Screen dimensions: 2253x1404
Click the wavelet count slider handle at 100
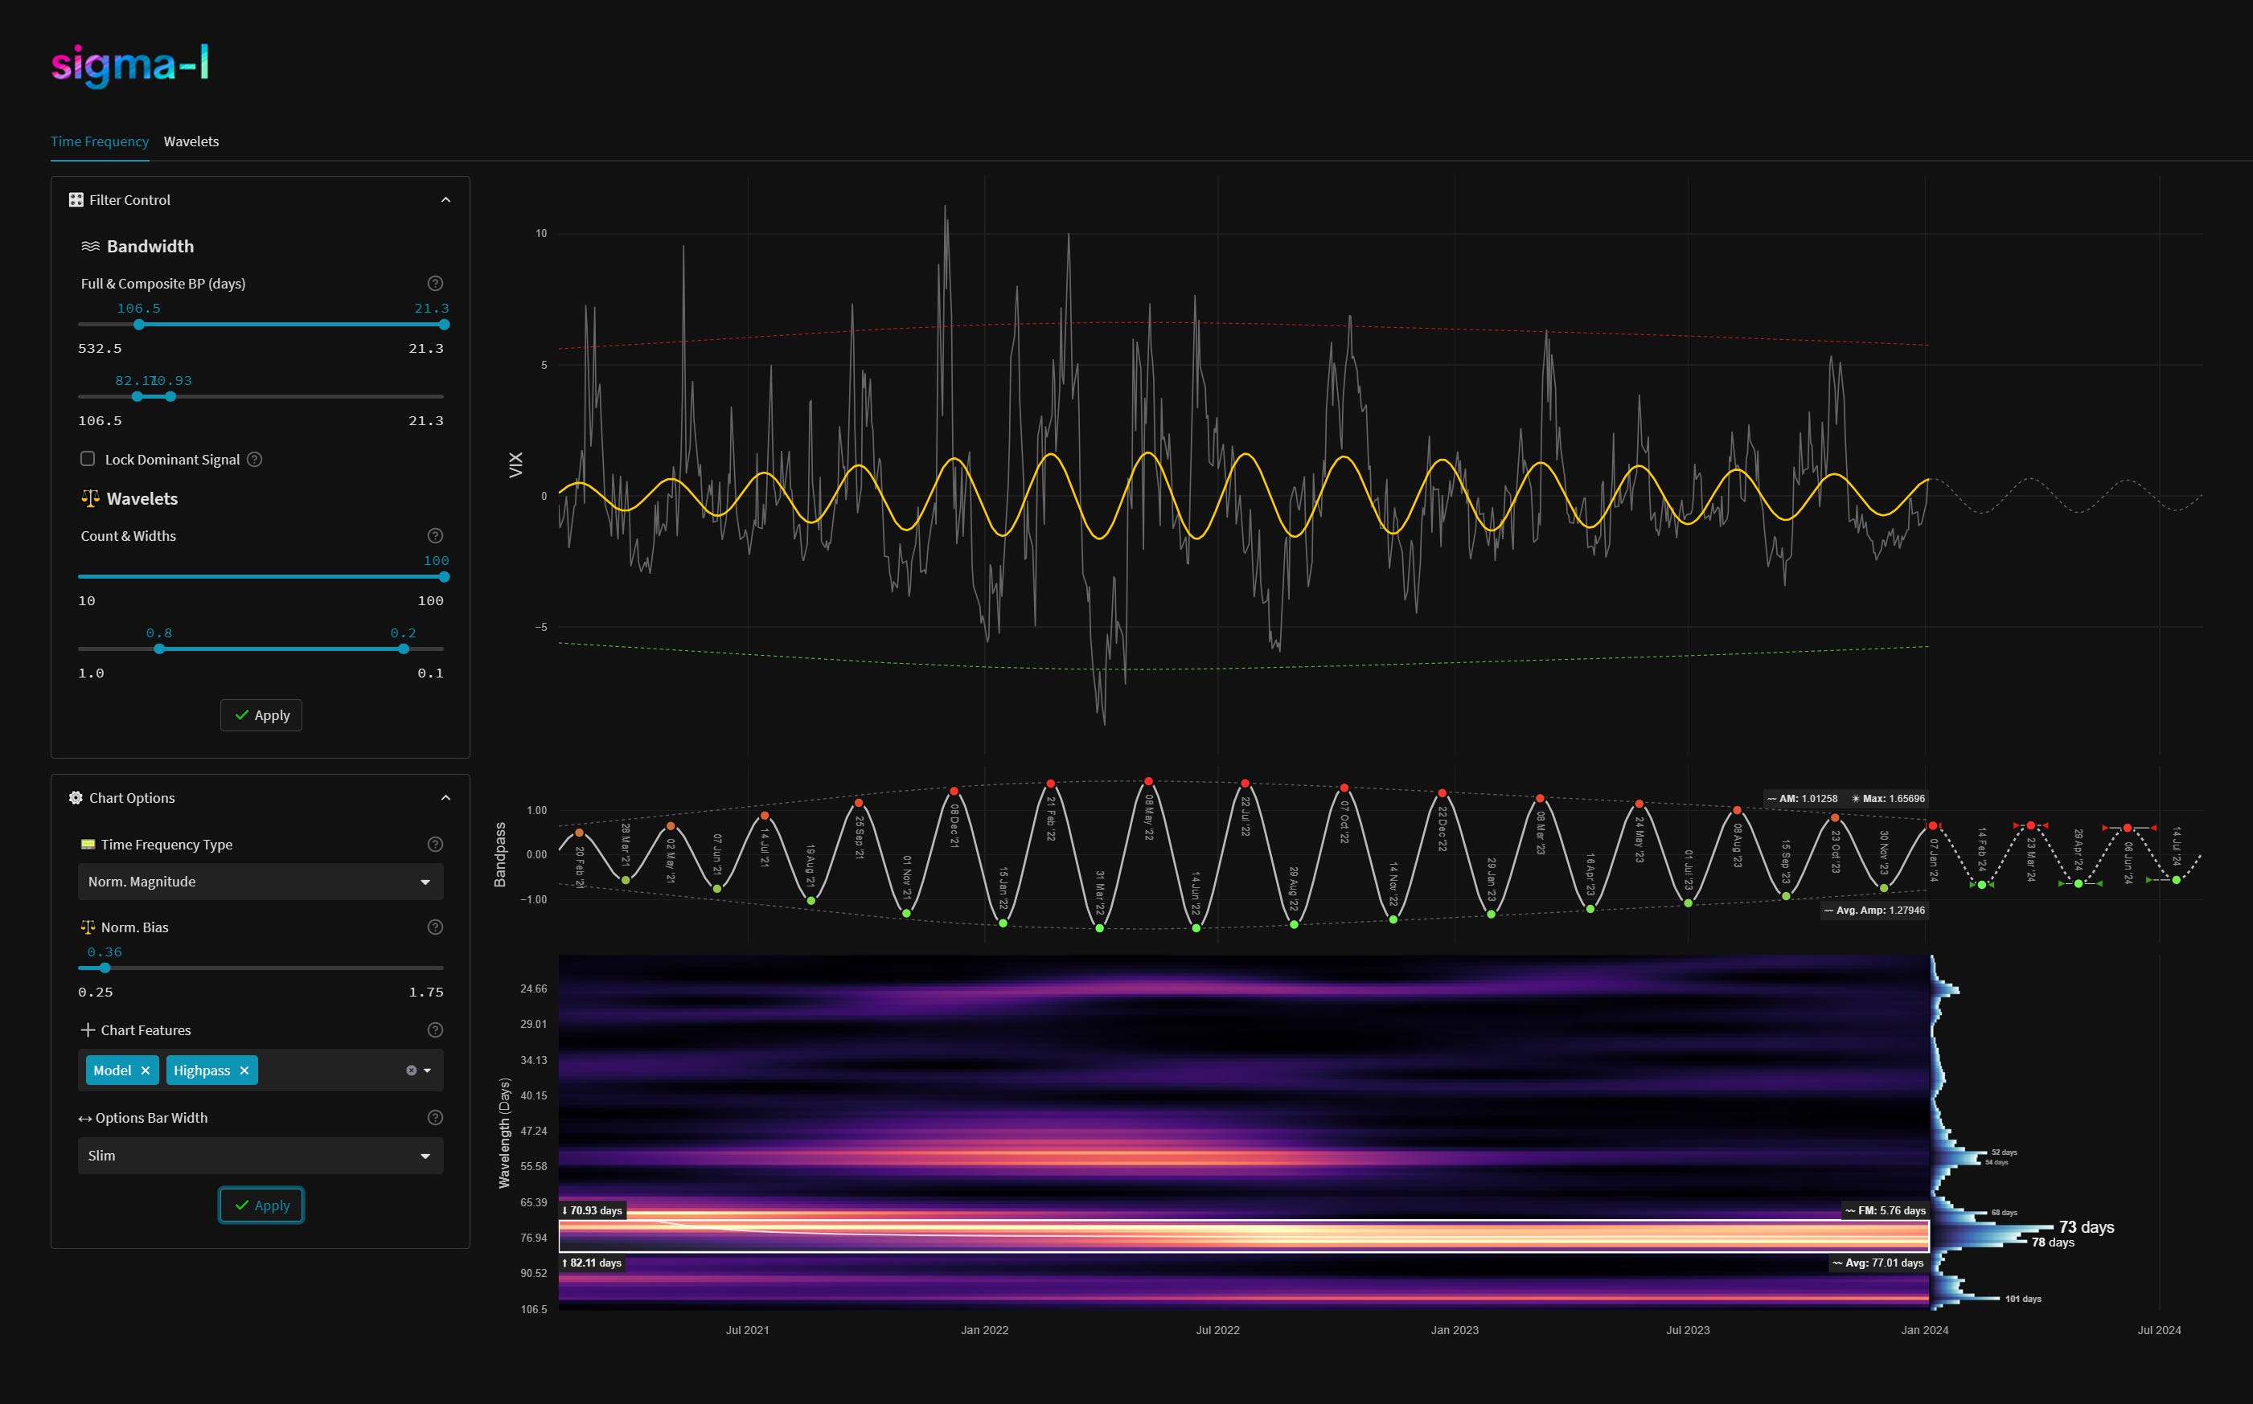click(x=444, y=577)
